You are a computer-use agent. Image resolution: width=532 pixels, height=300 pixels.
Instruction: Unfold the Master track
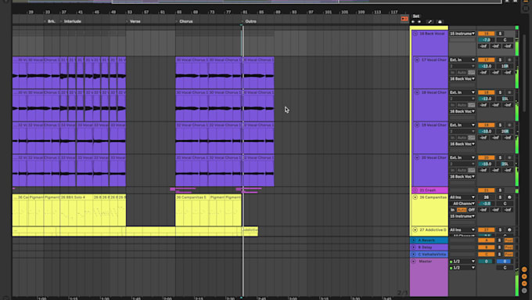pos(414,262)
